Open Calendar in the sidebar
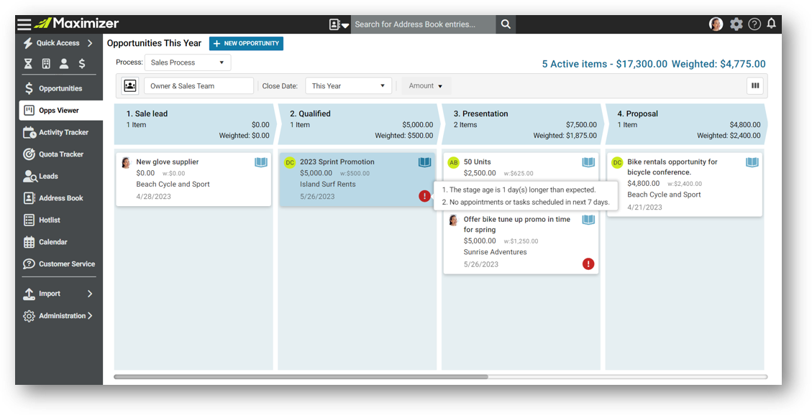 (x=60, y=242)
